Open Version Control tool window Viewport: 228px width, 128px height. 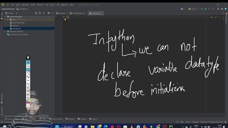pos(12,119)
